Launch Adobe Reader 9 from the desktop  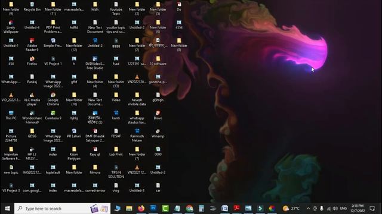32,45
